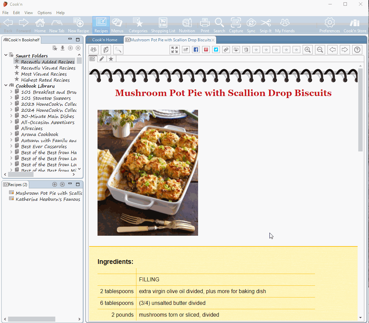Open the Options menu

(x=45, y=13)
